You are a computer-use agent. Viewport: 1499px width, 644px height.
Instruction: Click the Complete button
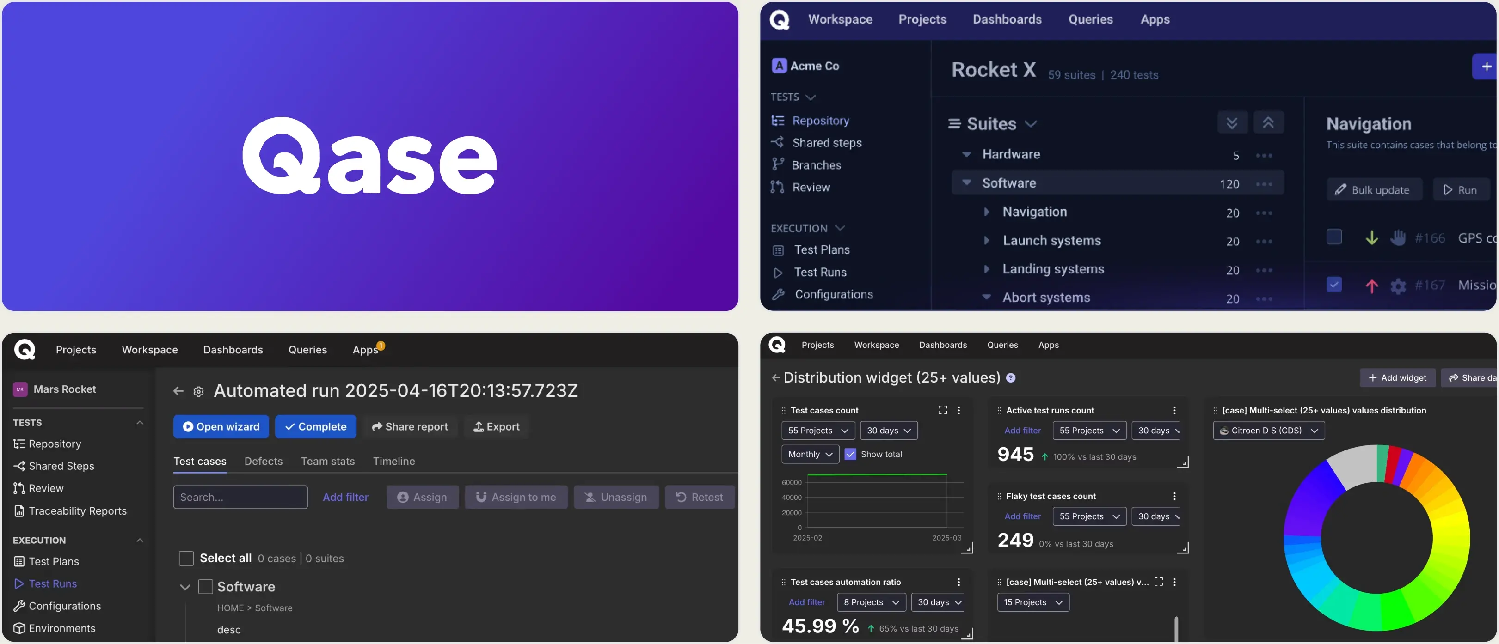coord(315,426)
